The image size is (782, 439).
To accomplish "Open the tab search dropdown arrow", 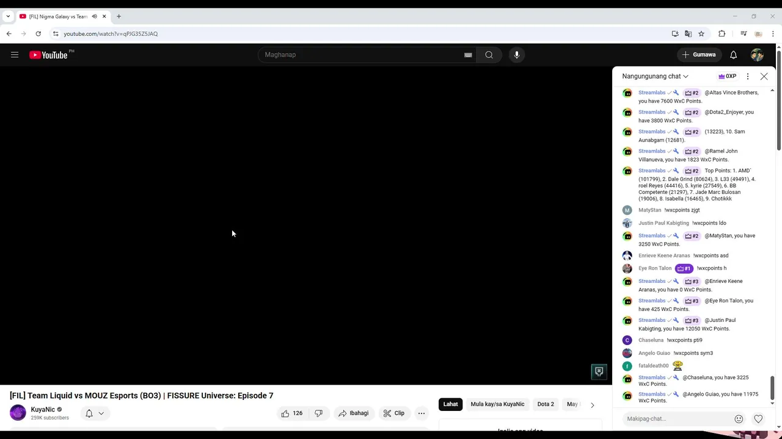I will (7, 16).
